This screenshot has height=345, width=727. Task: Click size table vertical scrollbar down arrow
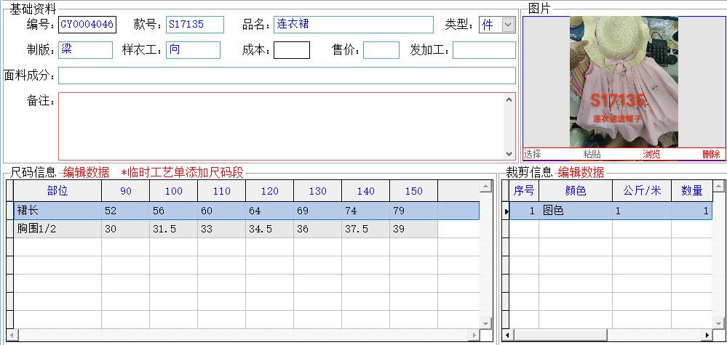[x=485, y=323]
